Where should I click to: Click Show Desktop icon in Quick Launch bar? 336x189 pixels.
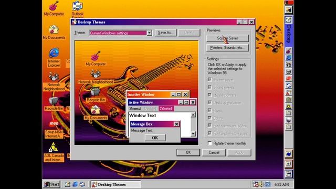click(x=68, y=184)
